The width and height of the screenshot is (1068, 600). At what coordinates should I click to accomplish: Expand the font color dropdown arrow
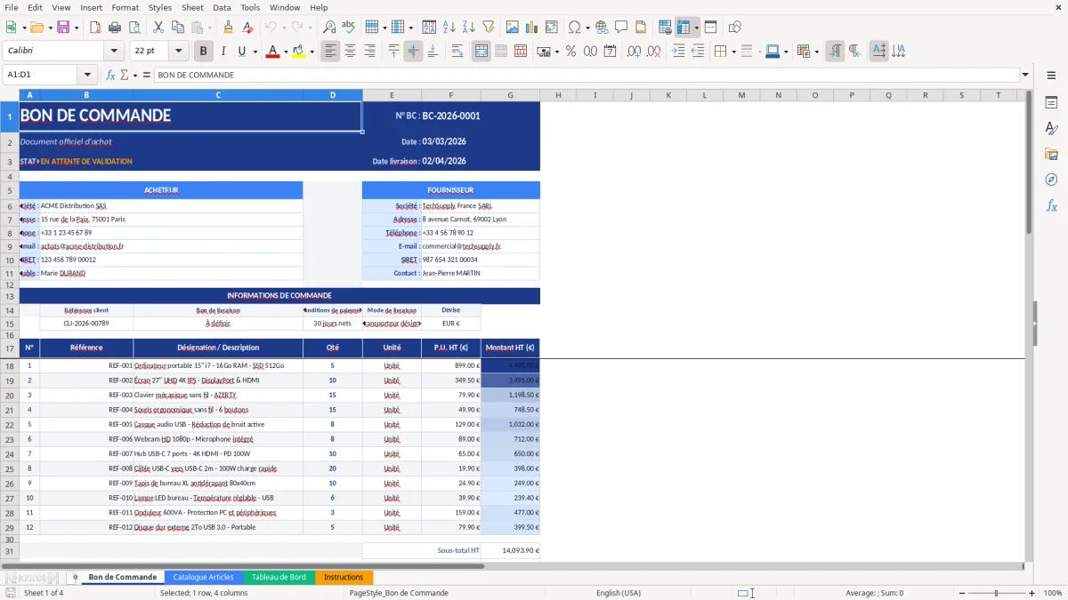(284, 51)
